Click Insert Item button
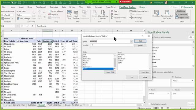The image size is (196, 110). [x=145, y=72]
